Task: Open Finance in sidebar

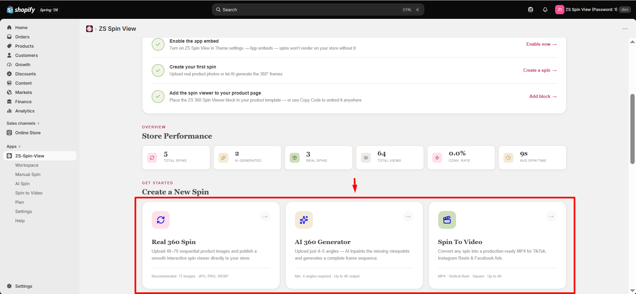Action: pyautogui.click(x=40, y=102)
